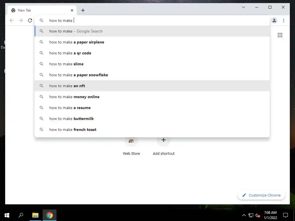Choose 'how to make a qr code' suggestion
This screenshot has height=221, width=295.
(x=152, y=53)
